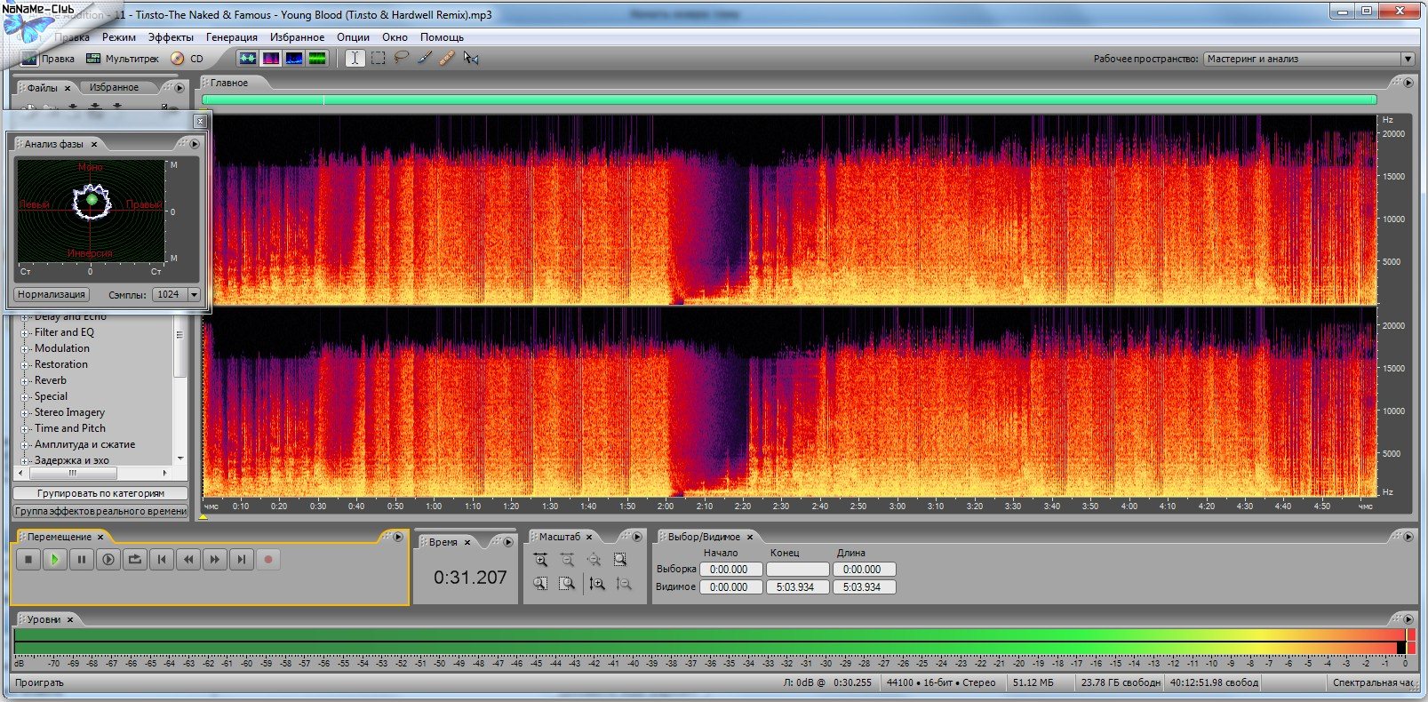1428x702 pixels.
Task: Pause playback using the transport panel
Action: 82,559
